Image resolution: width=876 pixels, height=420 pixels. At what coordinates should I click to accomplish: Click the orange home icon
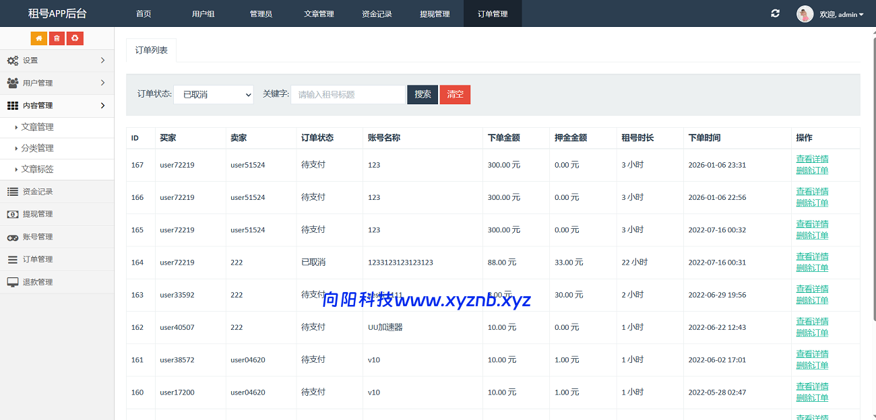tap(38, 38)
